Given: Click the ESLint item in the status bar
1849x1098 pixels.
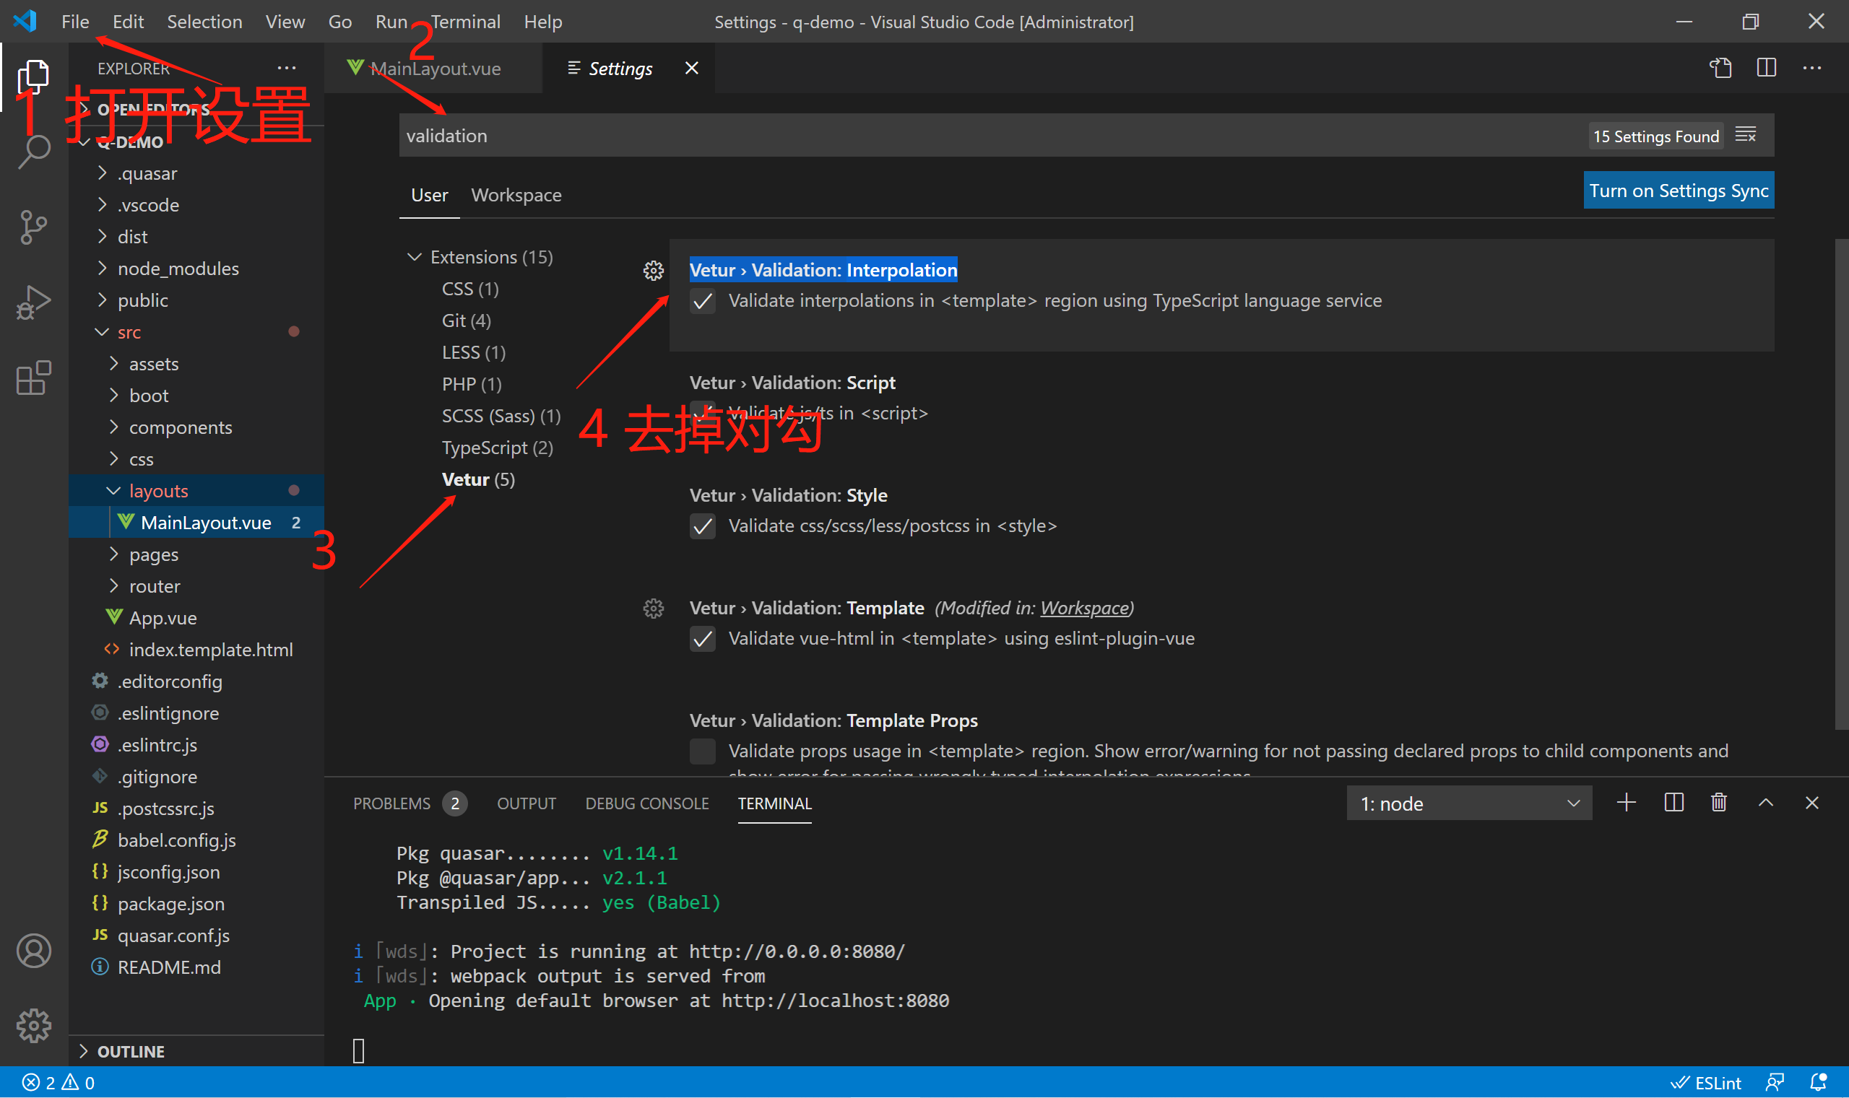Looking at the screenshot, I should [x=1706, y=1081].
